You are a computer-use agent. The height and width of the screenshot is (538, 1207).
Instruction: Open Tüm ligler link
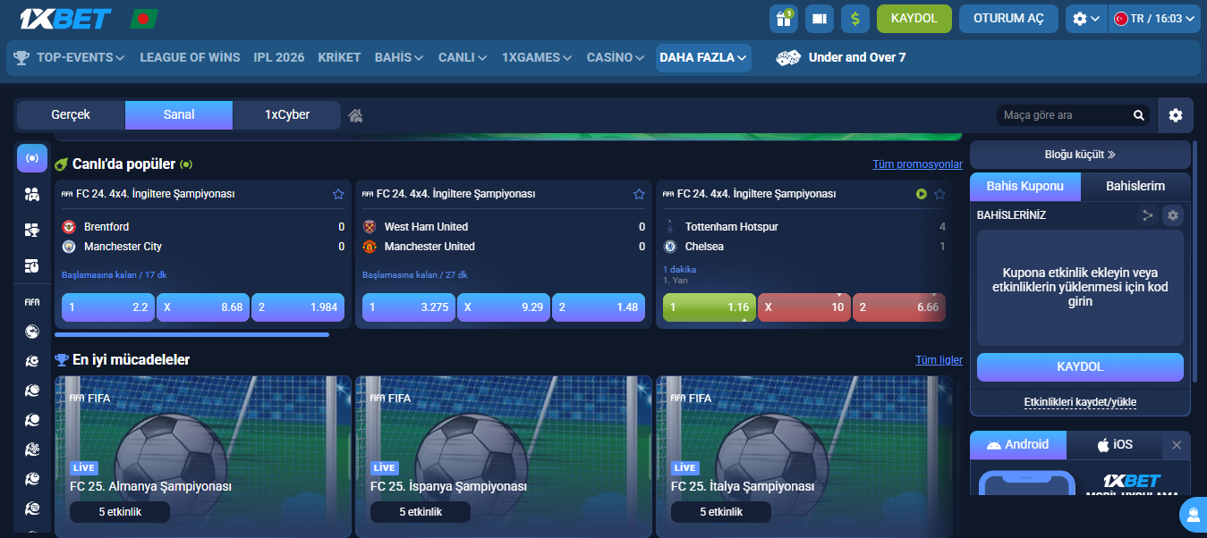pyautogui.click(x=939, y=360)
